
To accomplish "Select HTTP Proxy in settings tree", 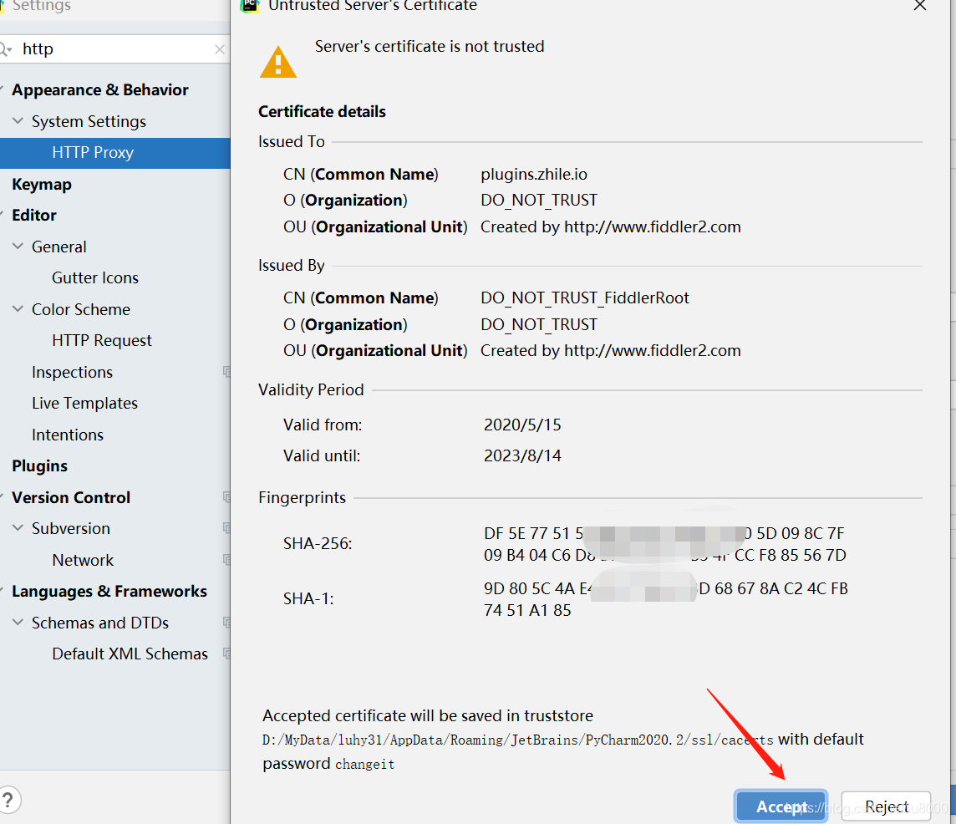I will tap(115, 152).
